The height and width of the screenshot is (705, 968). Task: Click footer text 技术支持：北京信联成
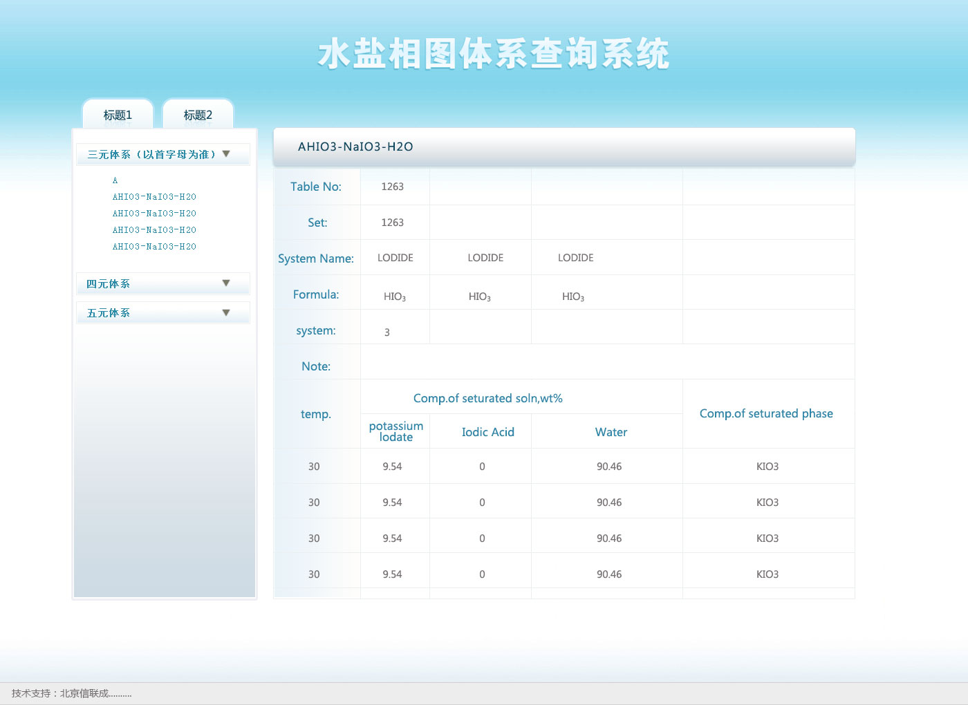point(71,693)
